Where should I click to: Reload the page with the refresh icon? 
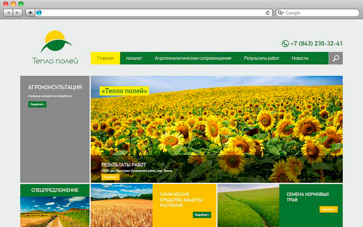click(x=267, y=13)
